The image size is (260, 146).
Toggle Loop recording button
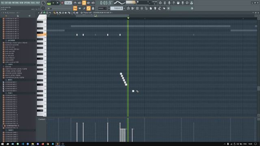tap(93, 3)
